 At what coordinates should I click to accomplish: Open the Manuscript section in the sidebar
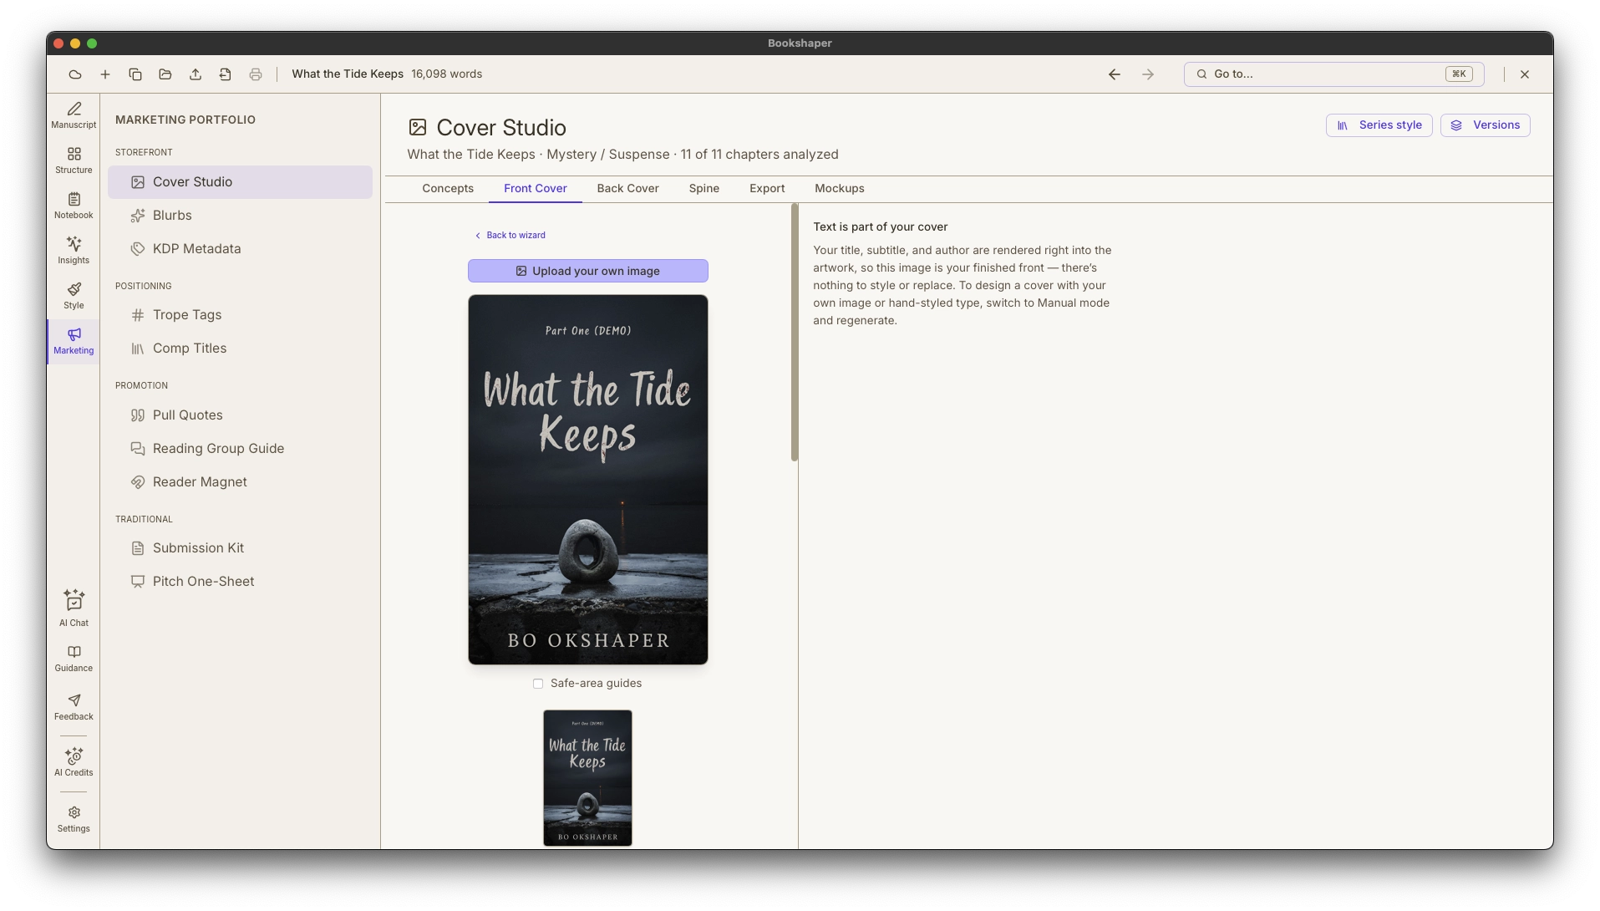(74, 115)
